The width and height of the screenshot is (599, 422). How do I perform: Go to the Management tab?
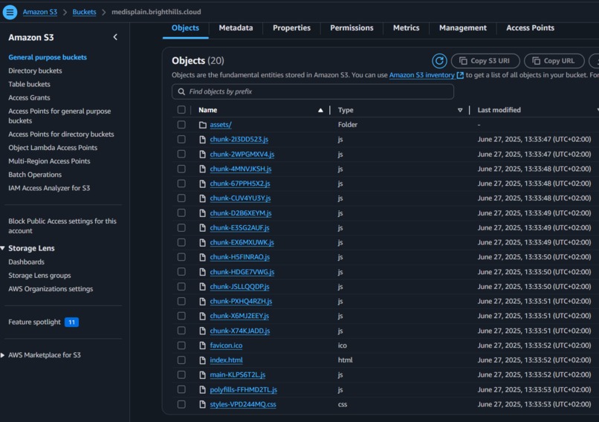[x=462, y=28]
